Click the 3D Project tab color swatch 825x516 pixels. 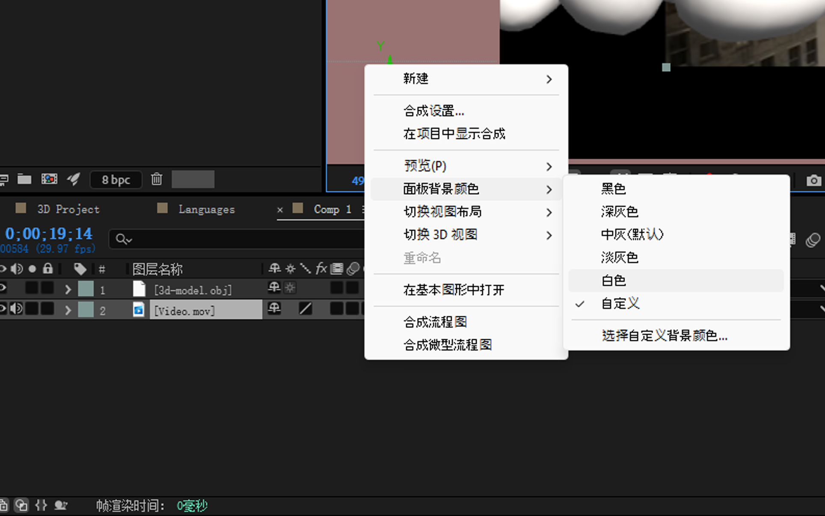[21, 208]
